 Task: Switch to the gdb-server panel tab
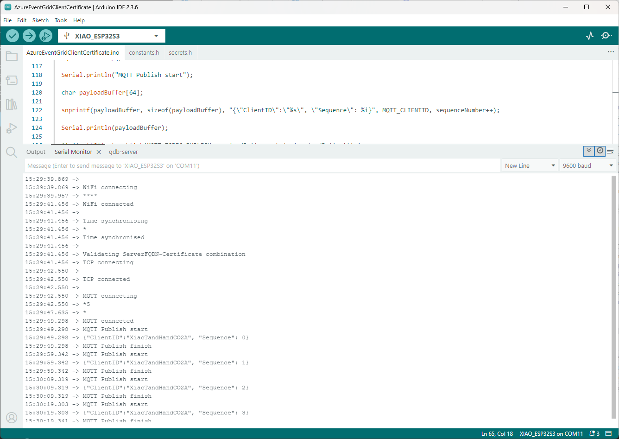point(123,152)
